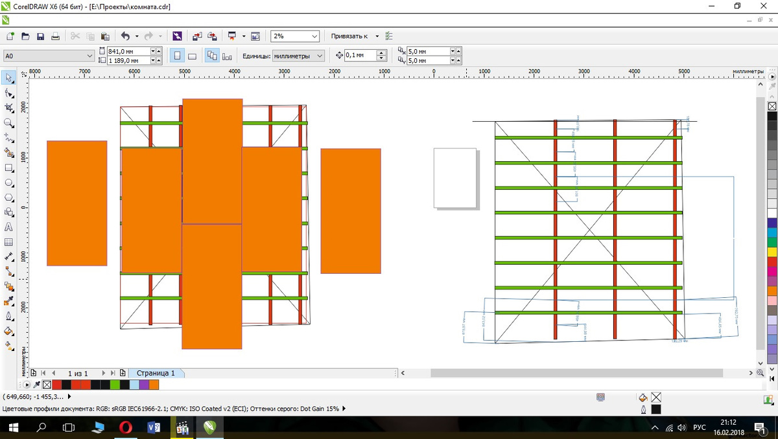Image resolution: width=778 pixels, height=439 pixels.
Task: Open the page size A0 dropdown
Action: click(x=89, y=56)
